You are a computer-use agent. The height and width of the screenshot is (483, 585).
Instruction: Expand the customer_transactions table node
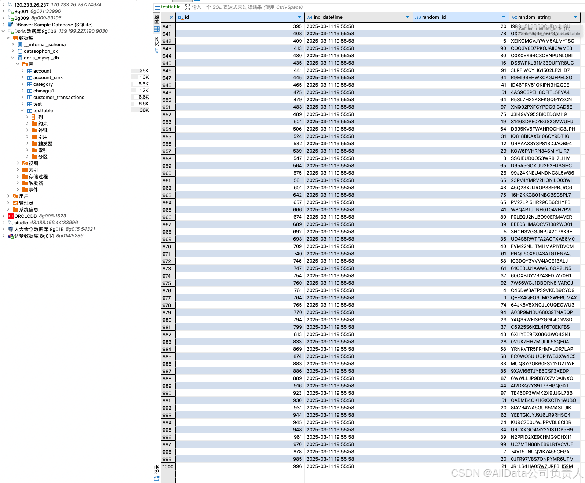tap(22, 98)
